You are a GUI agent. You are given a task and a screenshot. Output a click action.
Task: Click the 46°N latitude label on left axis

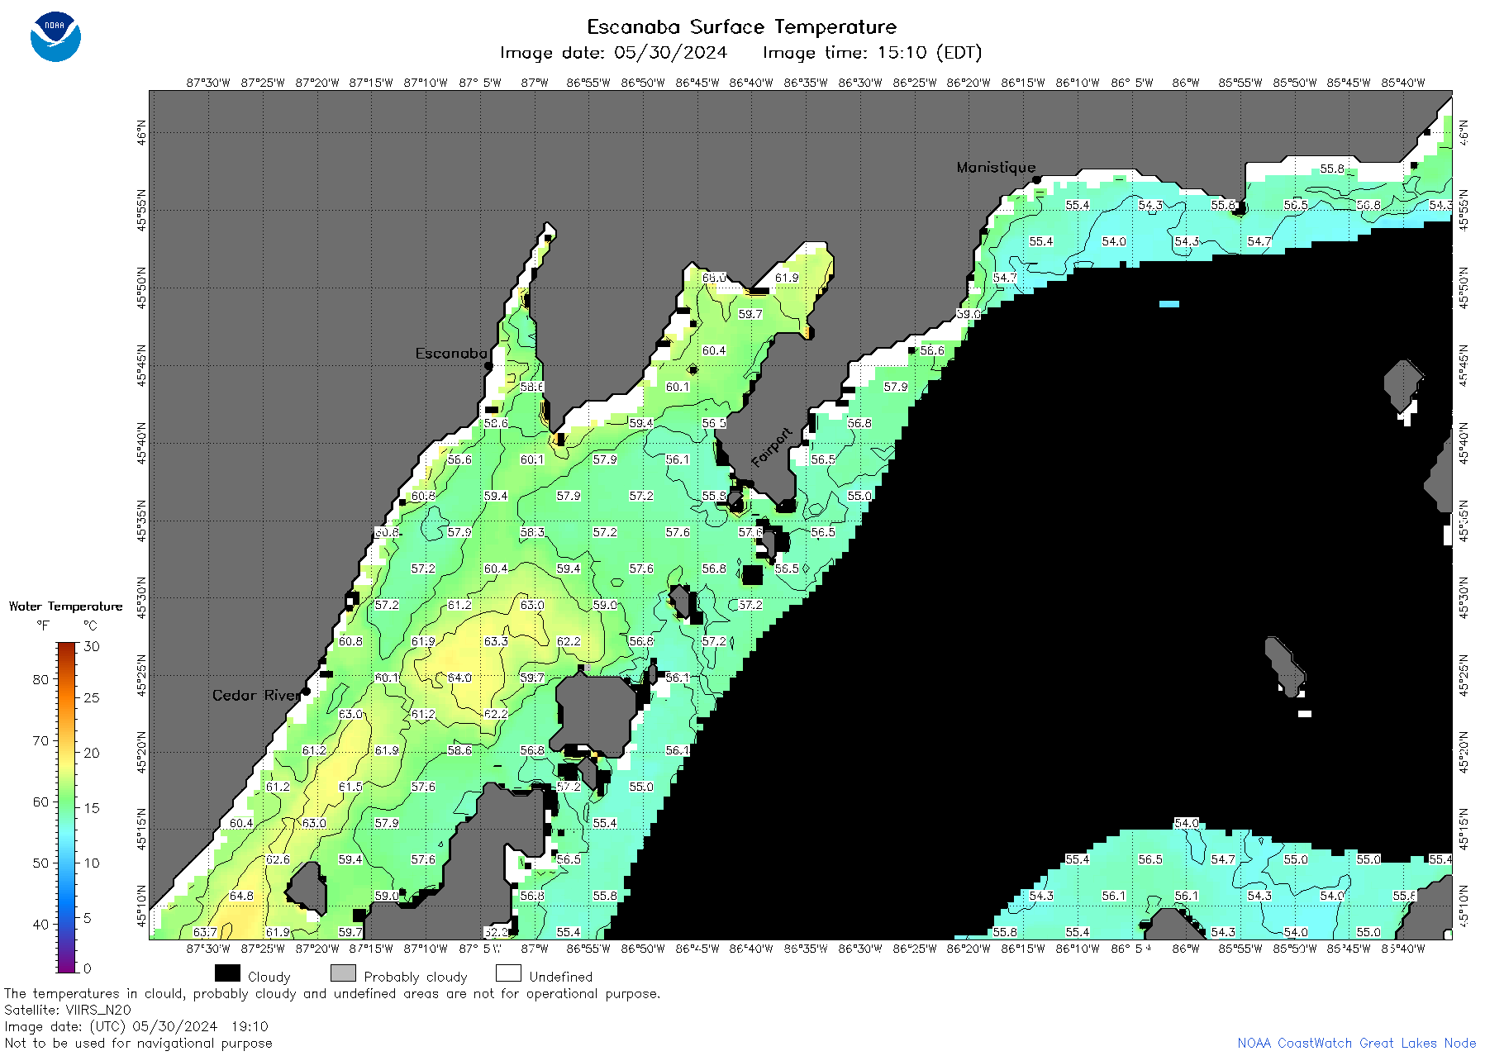[x=141, y=132]
